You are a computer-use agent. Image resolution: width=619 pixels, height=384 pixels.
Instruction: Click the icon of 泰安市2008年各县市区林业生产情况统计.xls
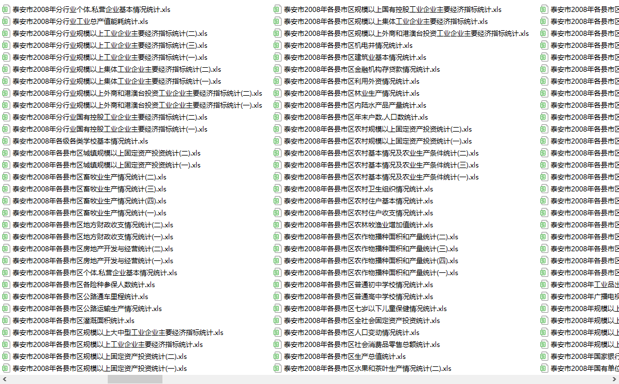(x=277, y=93)
